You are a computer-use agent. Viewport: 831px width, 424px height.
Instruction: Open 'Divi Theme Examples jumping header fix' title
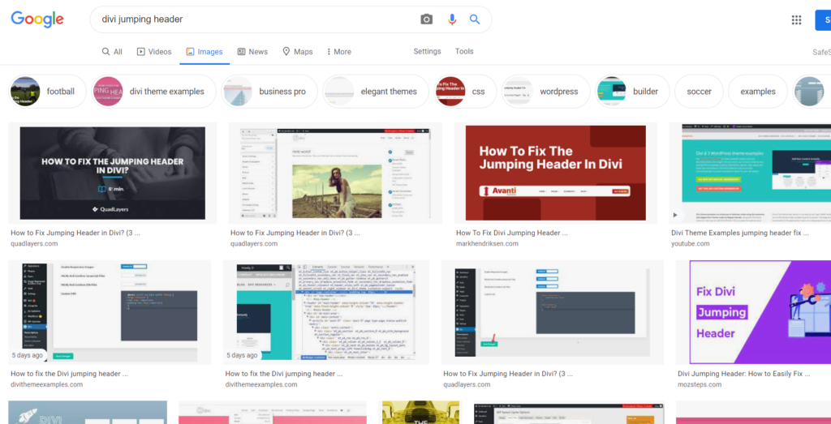pos(740,233)
